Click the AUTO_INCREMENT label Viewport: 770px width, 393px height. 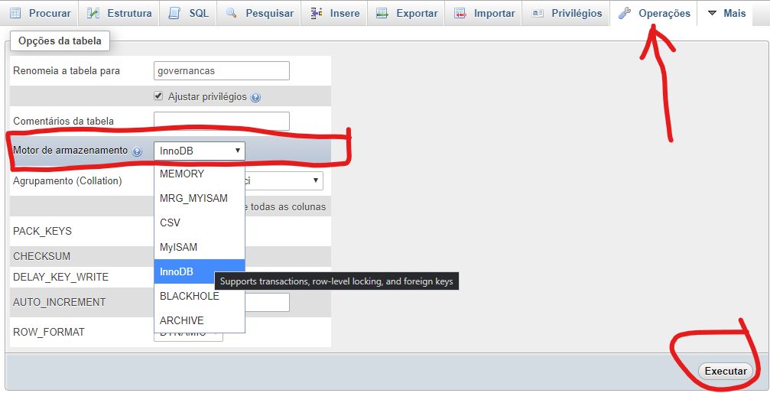[60, 302]
